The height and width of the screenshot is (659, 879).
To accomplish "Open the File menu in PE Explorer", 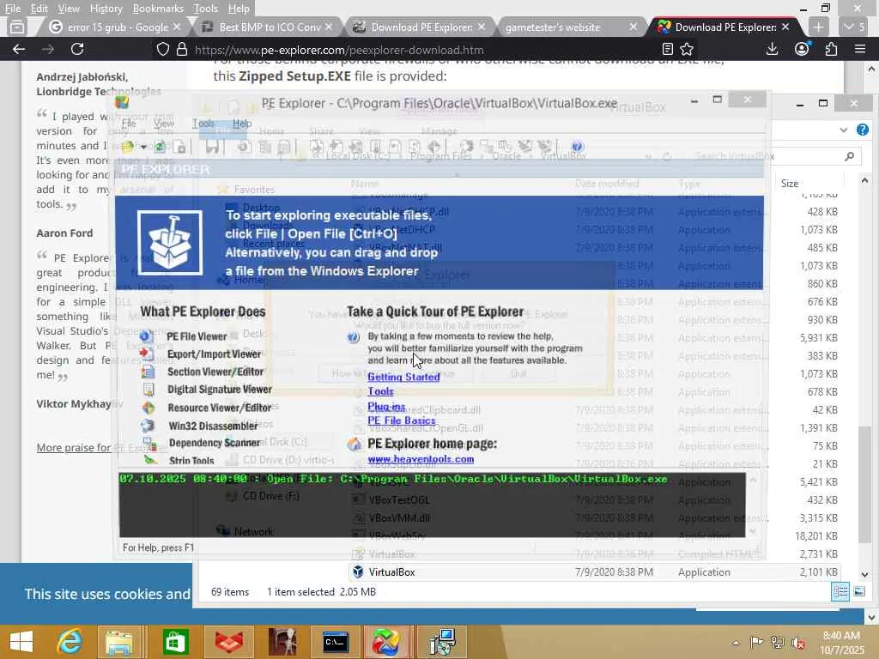I will click(x=129, y=124).
